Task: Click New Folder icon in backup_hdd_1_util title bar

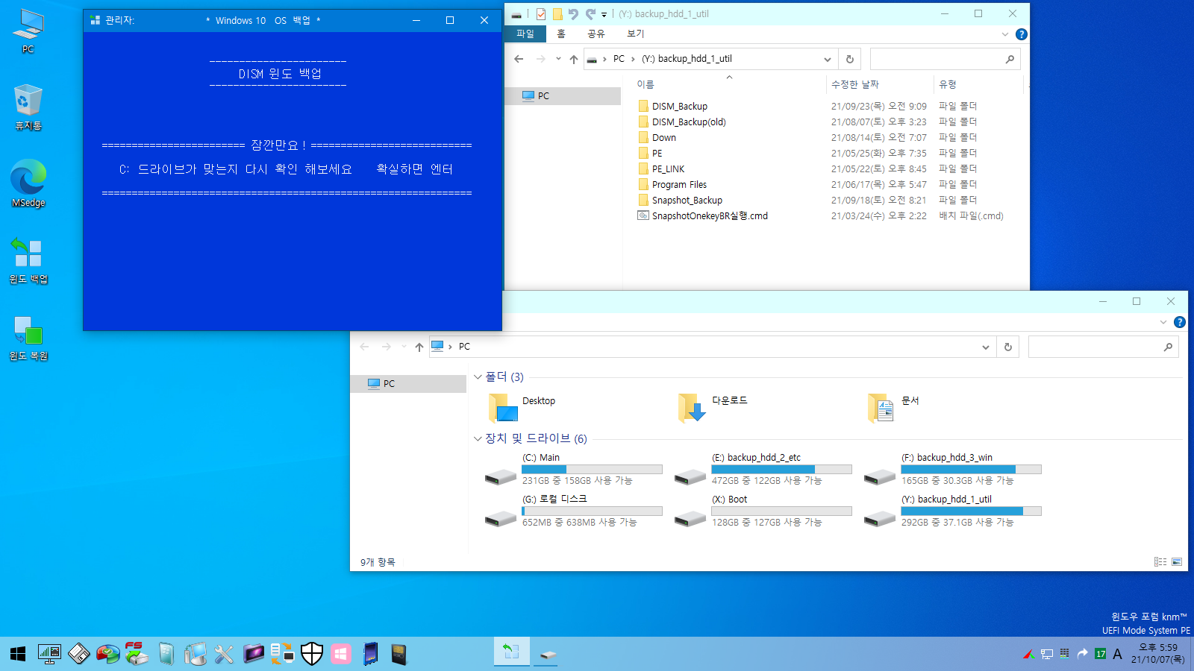Action: [x=557, y=13]
